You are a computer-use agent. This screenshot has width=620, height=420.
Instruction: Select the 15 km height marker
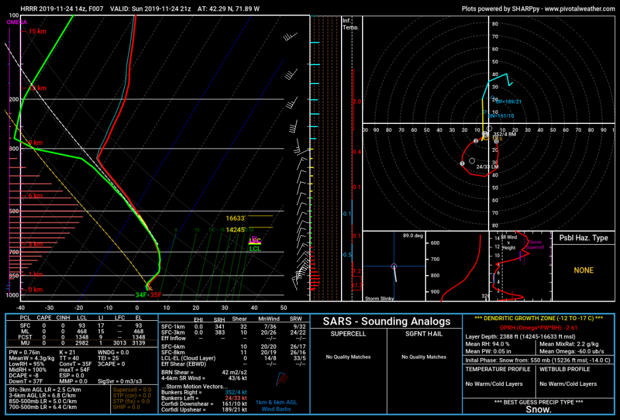pos(37,31)
